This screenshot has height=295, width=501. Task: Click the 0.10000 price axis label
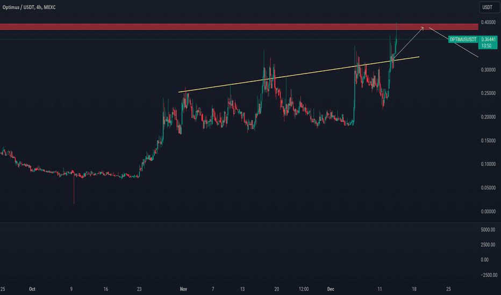[x=488, y=164]
